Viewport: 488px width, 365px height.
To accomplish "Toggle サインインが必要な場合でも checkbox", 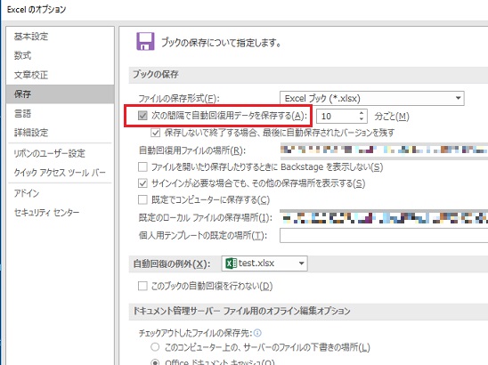I will 142,183.
